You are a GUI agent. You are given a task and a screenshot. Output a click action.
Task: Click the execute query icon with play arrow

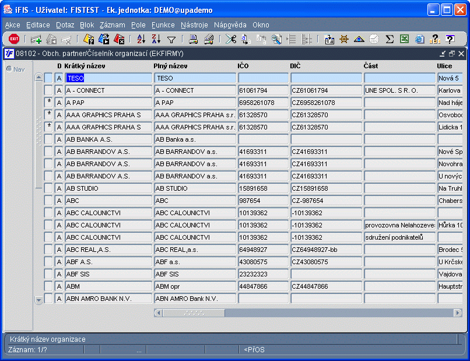104,39
